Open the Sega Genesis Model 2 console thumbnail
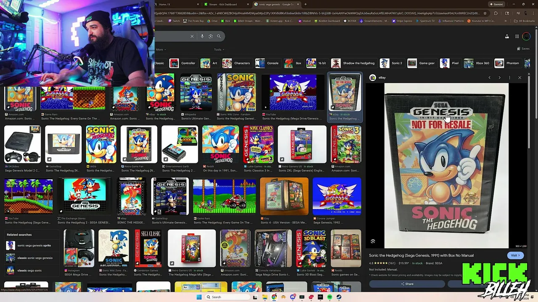 coord(22,144)
